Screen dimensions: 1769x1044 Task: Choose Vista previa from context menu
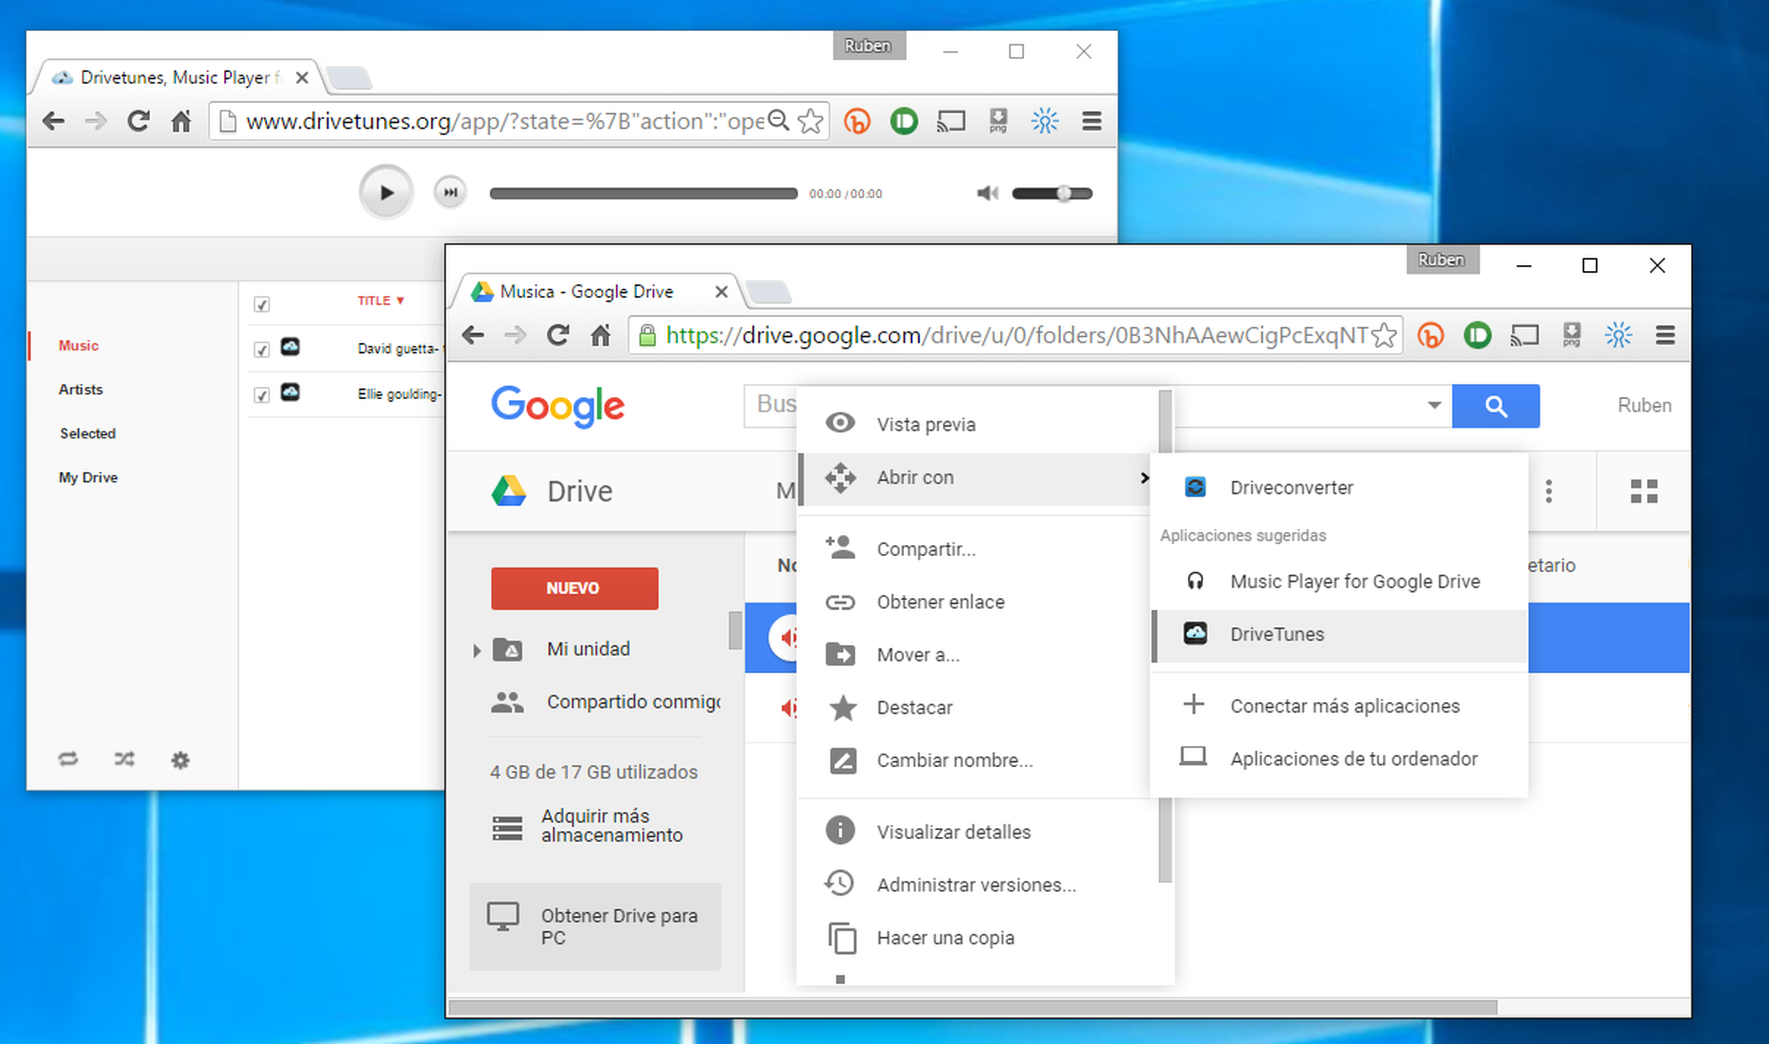tap(978, 424)
